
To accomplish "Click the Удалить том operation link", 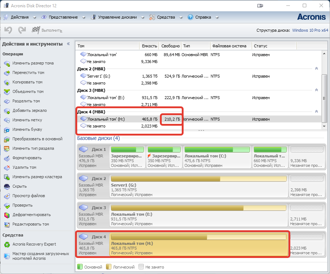I will click(24, 168).
